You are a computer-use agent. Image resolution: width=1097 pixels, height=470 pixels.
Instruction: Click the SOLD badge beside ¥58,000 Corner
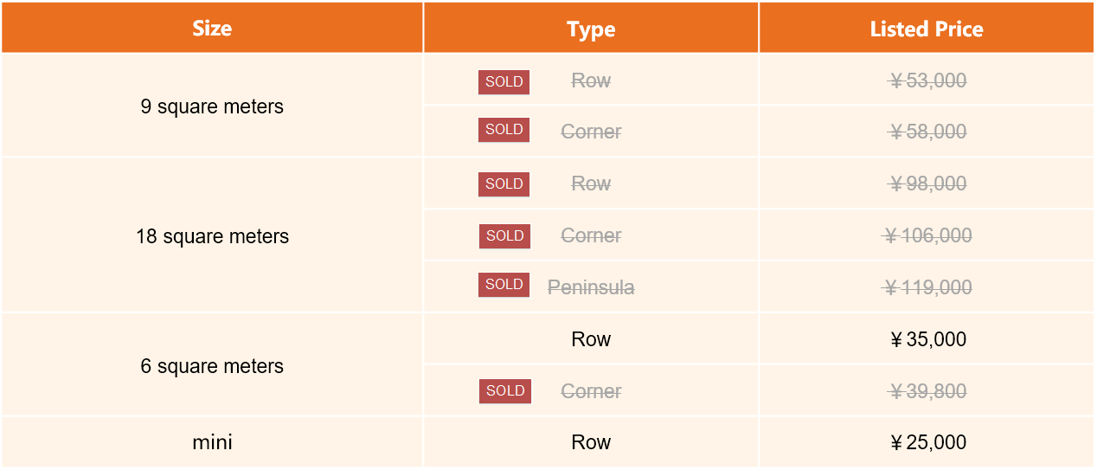pyautogui.click(x=504, y=130)
